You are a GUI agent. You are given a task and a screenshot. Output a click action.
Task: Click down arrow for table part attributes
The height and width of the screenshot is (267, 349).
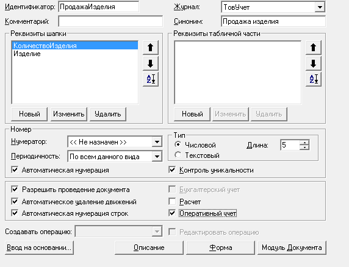coord(314,63)
